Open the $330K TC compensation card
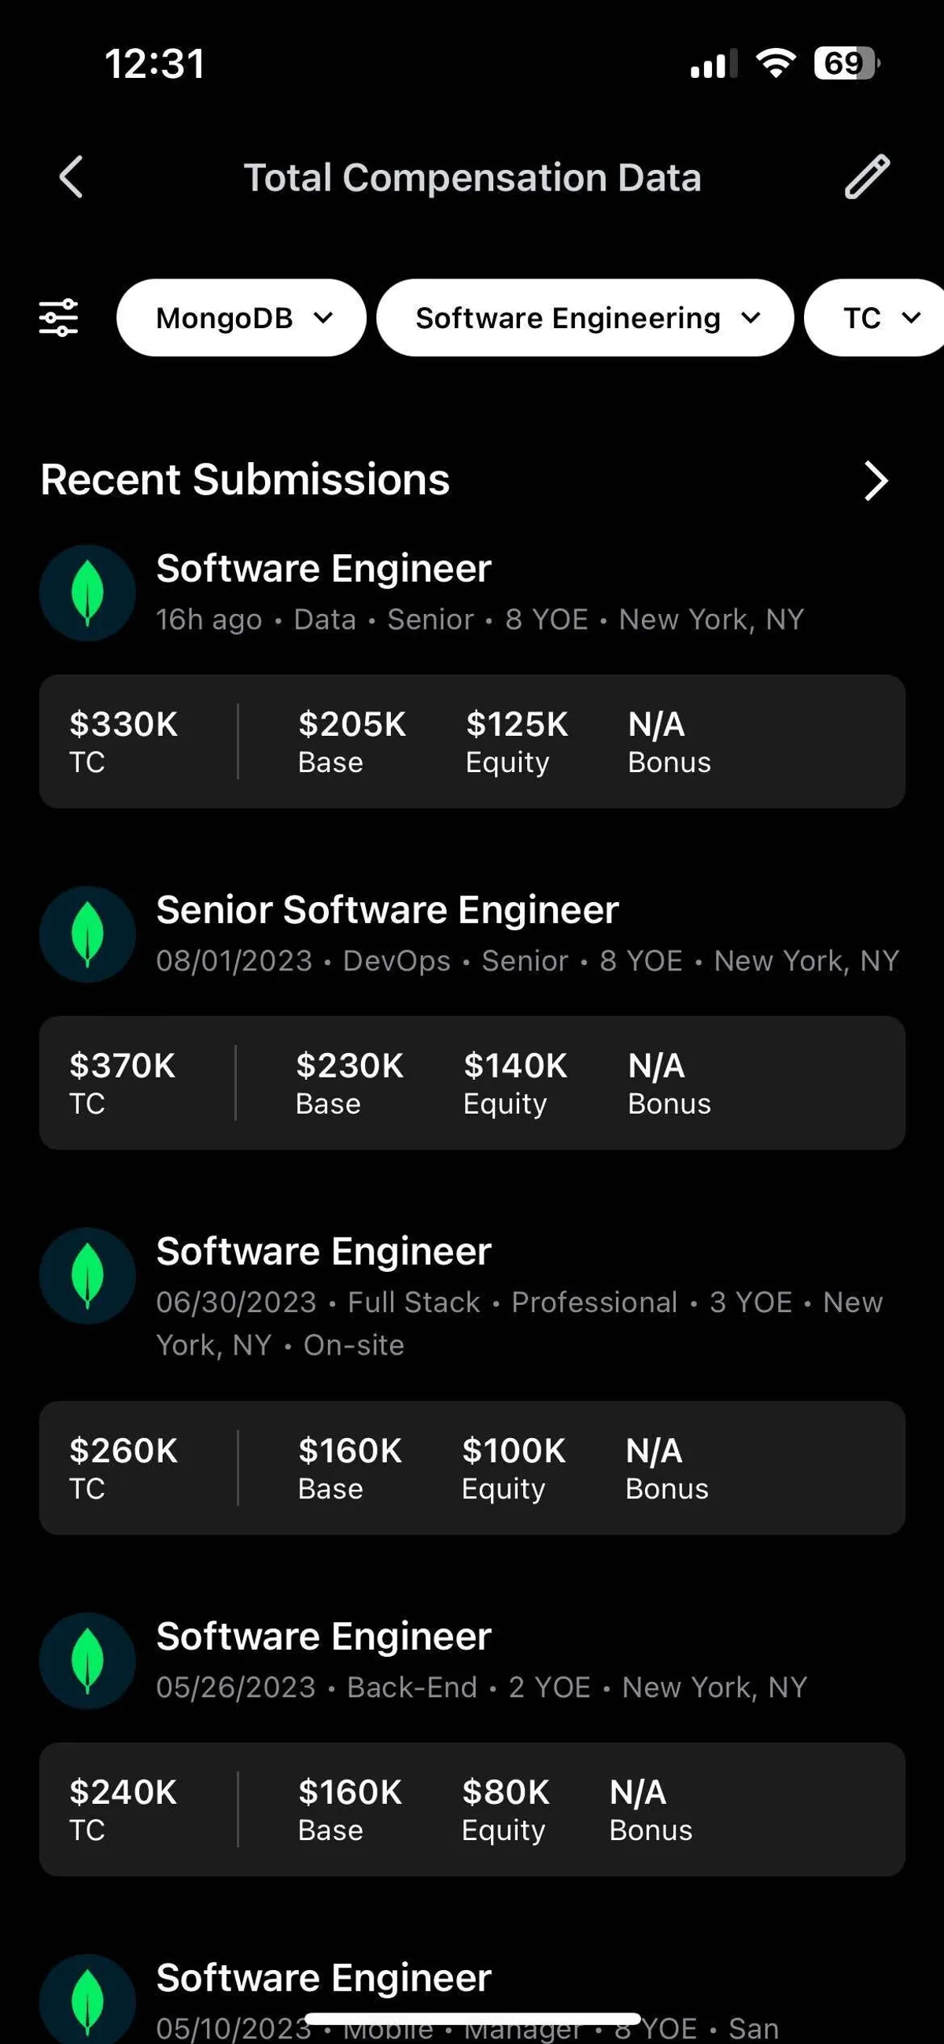The image size is (944, 2044). 472,741
